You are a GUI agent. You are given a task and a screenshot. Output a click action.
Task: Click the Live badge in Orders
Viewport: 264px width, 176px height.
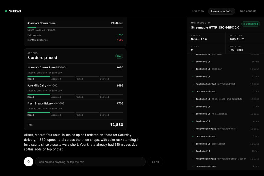click(x=119, y=56)
